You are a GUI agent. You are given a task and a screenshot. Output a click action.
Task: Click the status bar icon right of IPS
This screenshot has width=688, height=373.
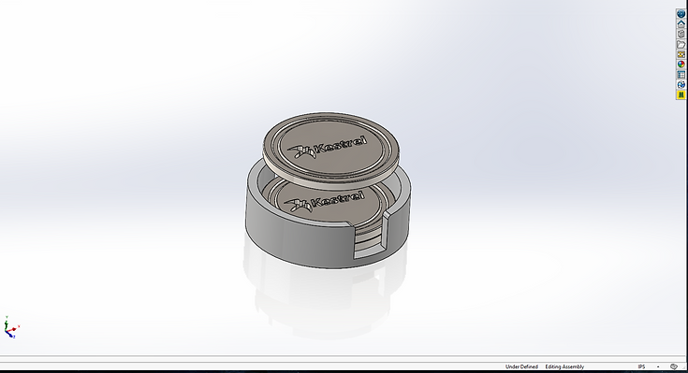pos(674,366)
